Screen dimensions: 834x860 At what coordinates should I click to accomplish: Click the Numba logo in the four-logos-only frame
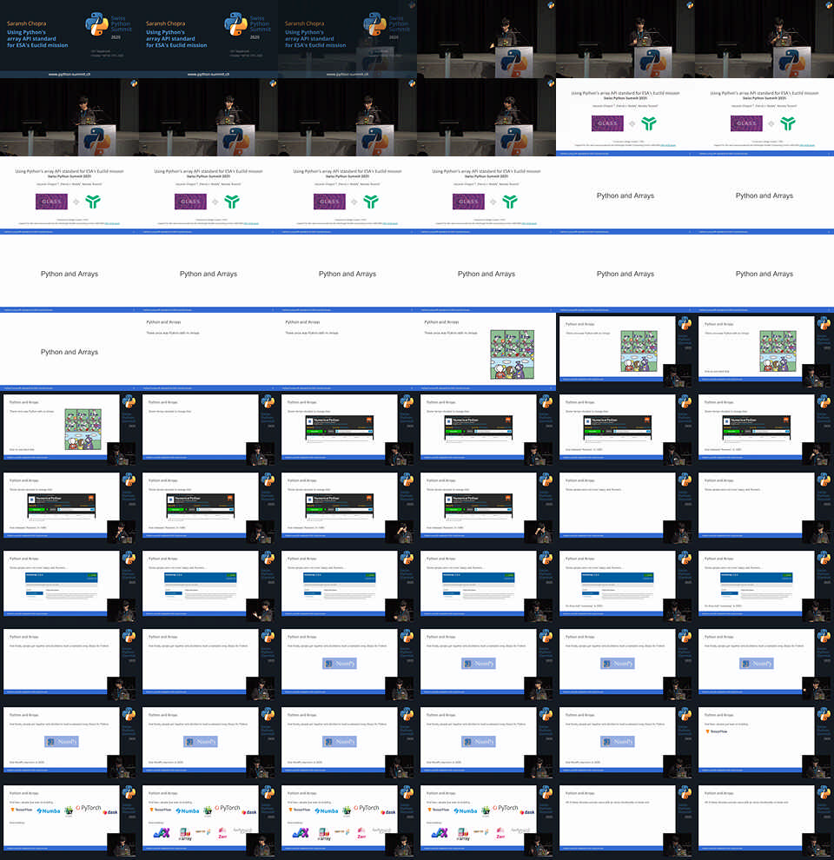[50, 810]
